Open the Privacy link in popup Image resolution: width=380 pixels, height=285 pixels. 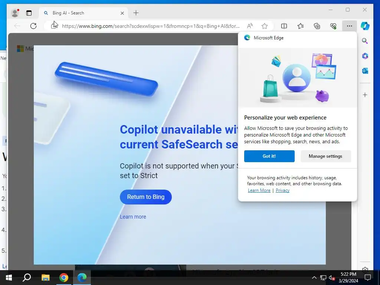point(282,190)
